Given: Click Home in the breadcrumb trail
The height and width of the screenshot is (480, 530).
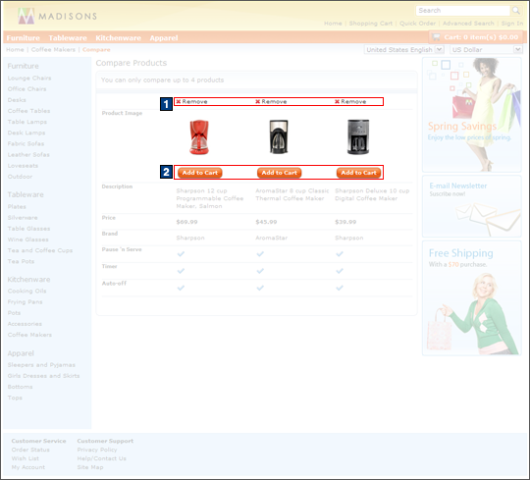Looking at the screenshot, I should tap(15, 50).
